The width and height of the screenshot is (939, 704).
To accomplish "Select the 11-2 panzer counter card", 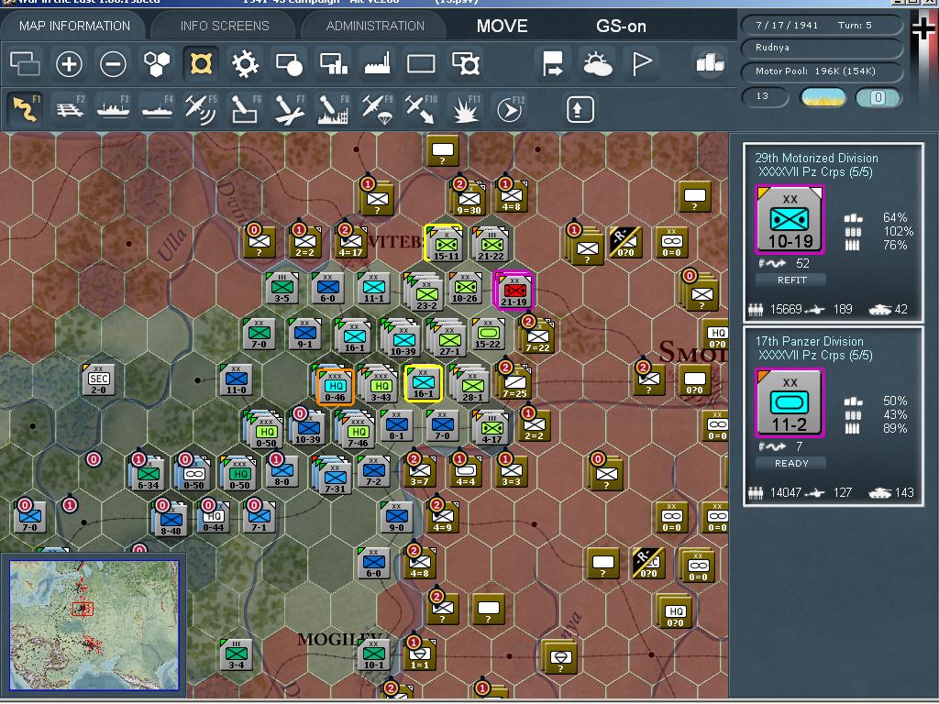I will 790,403.
